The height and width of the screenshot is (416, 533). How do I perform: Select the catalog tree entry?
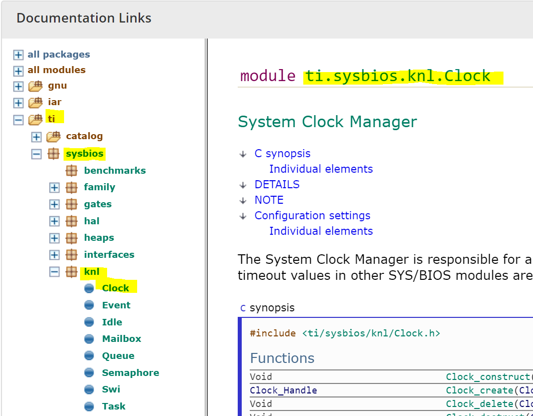[x=84, y=136]
